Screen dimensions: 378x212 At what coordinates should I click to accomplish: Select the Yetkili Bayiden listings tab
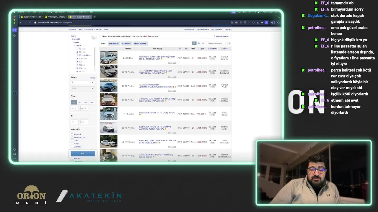[140, 44]
